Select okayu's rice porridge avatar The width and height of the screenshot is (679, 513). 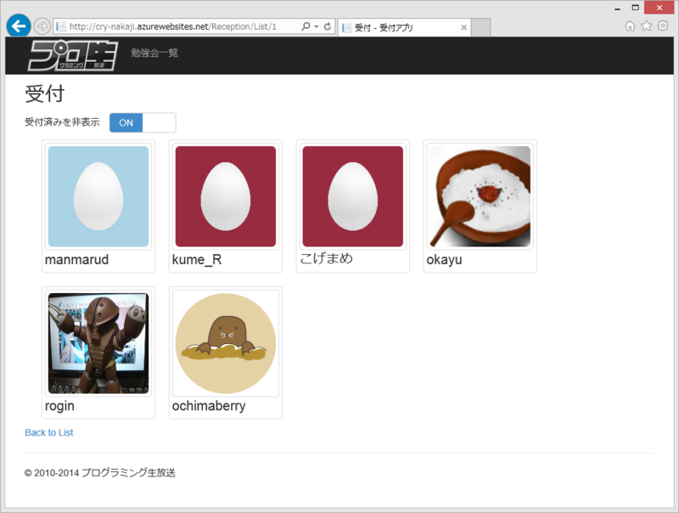pyautogui.click(x=480, y=196)
